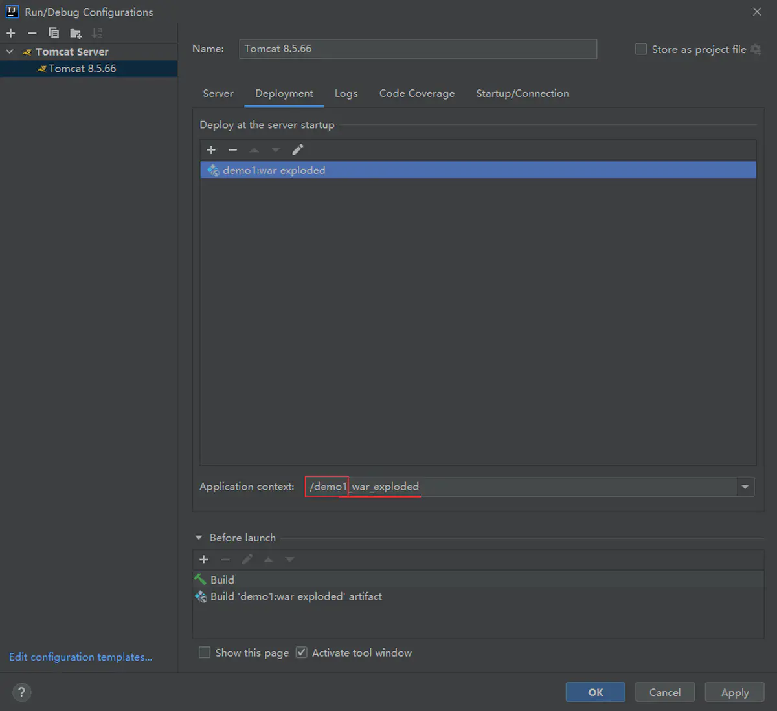
Task: Enable Show this page checkbox
Action: pyautogui.click(x=205, y=652)
